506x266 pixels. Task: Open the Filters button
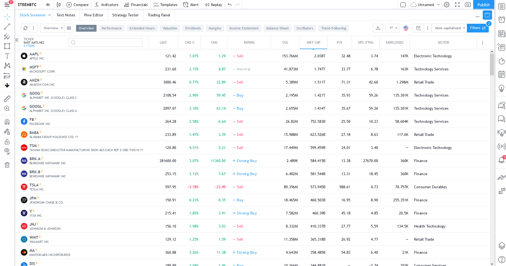tap(478, 28)
